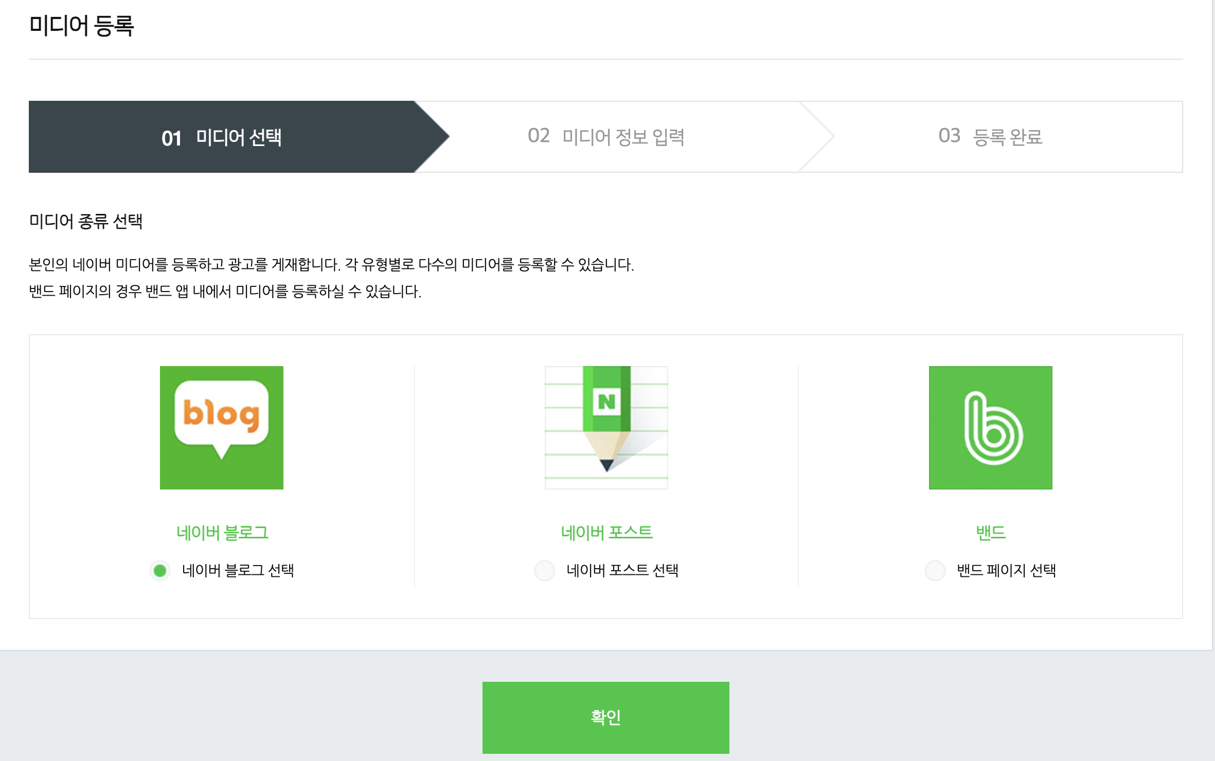Select the 네이버 블로그 선택 radio button
Viewport: 1215px width, 761px height.
click(x=160, y=570)
